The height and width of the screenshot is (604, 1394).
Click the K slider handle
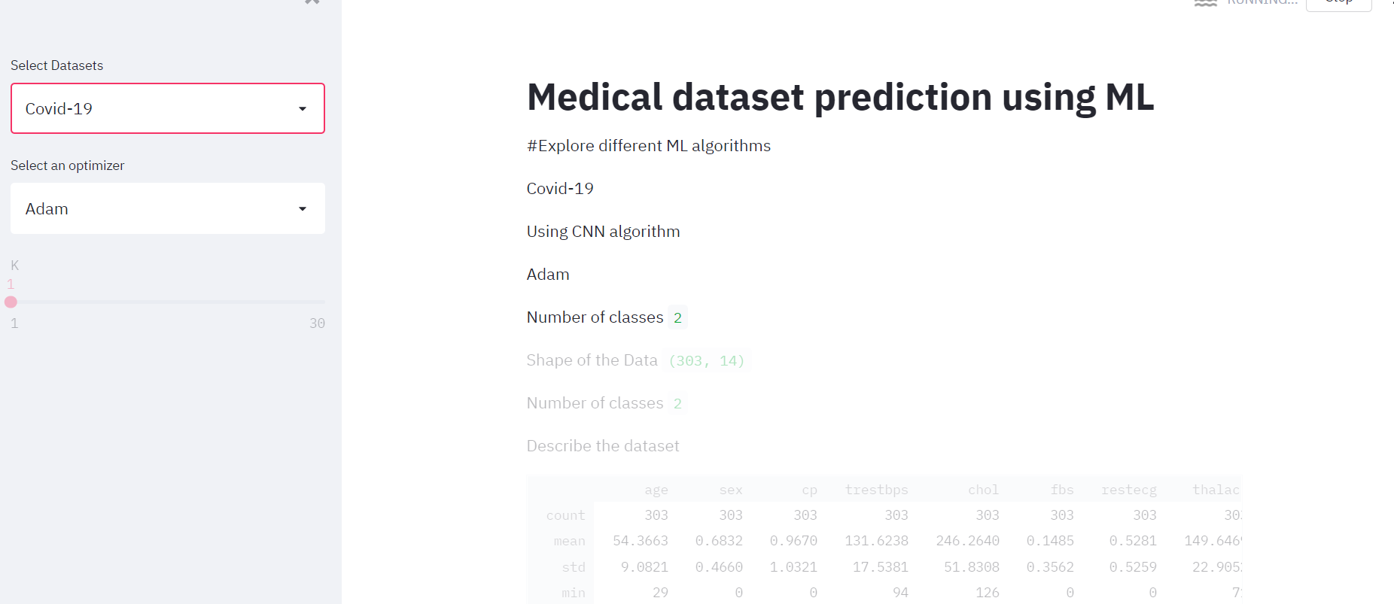(11, 302)
